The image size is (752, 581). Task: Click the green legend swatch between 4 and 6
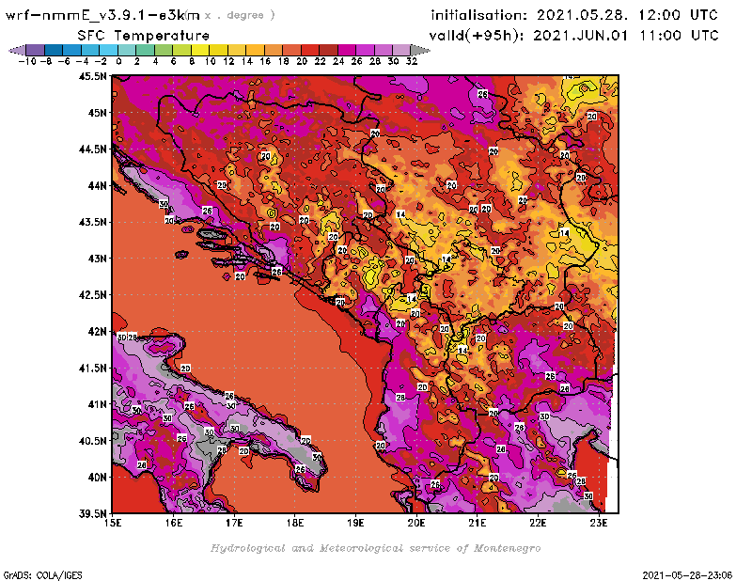(x=163, y=50)
